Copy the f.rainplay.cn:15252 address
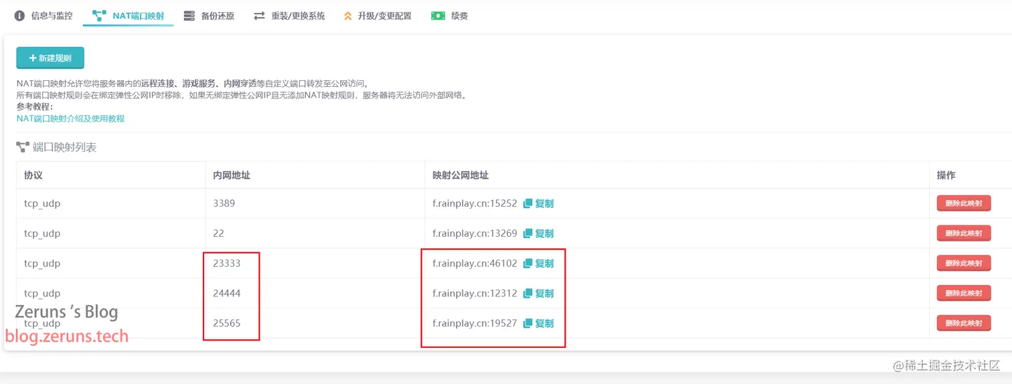Image resolution: width=1012 pixels, height=384 pixels. (x=538, y=203)
